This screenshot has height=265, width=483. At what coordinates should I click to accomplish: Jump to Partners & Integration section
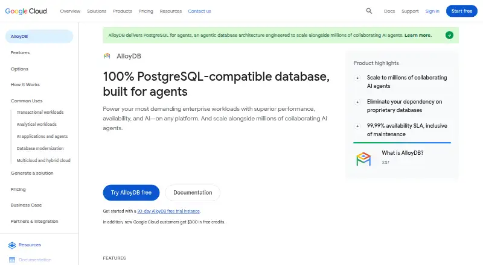pos(34,222)
